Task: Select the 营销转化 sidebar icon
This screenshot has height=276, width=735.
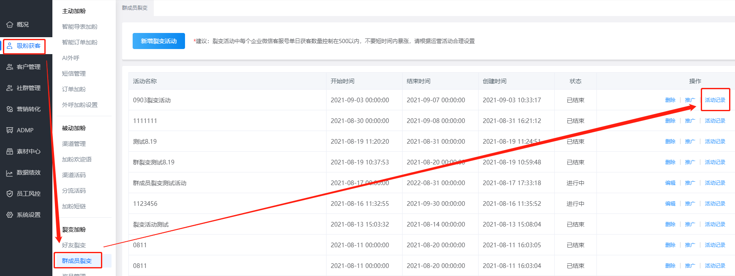Action: pos(10,109)
